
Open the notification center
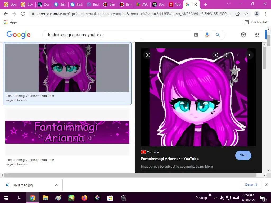click(x=263, y=198)
